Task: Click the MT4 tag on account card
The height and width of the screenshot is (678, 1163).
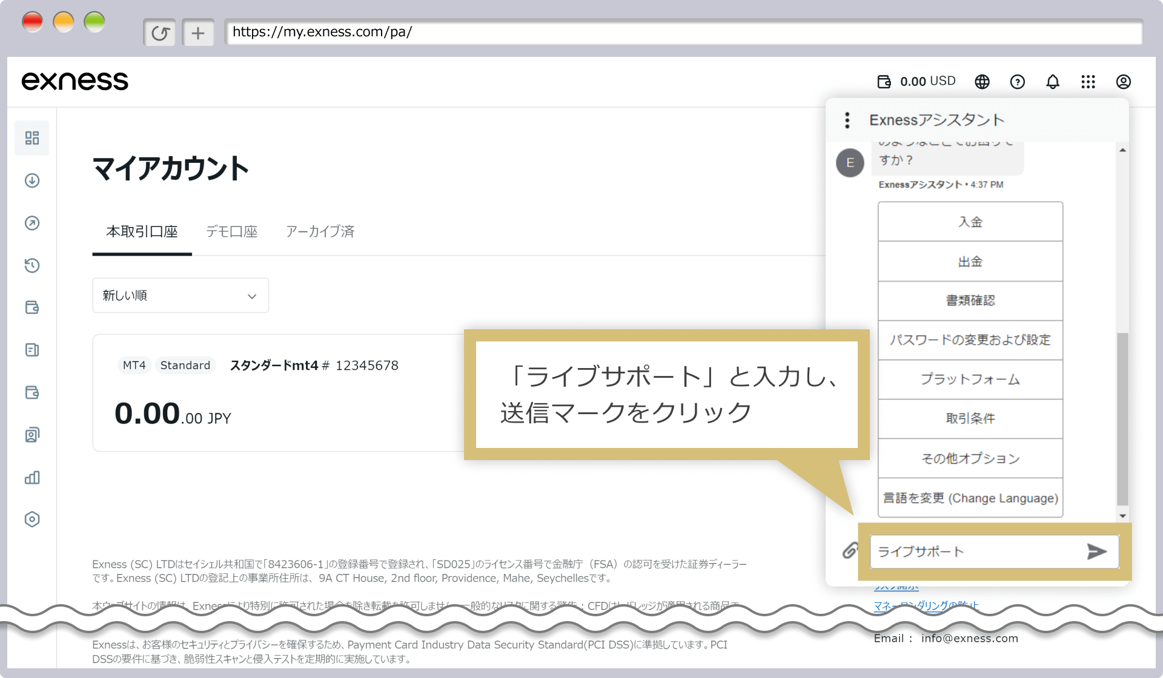Action: pyautogui.click(x=134, y=365)
